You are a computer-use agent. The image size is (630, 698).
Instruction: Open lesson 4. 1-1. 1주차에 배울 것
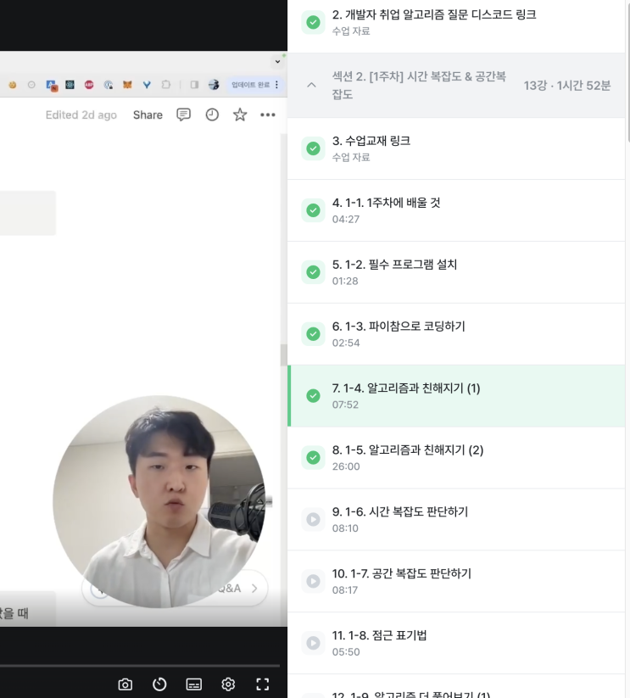(x=456, y=210)
